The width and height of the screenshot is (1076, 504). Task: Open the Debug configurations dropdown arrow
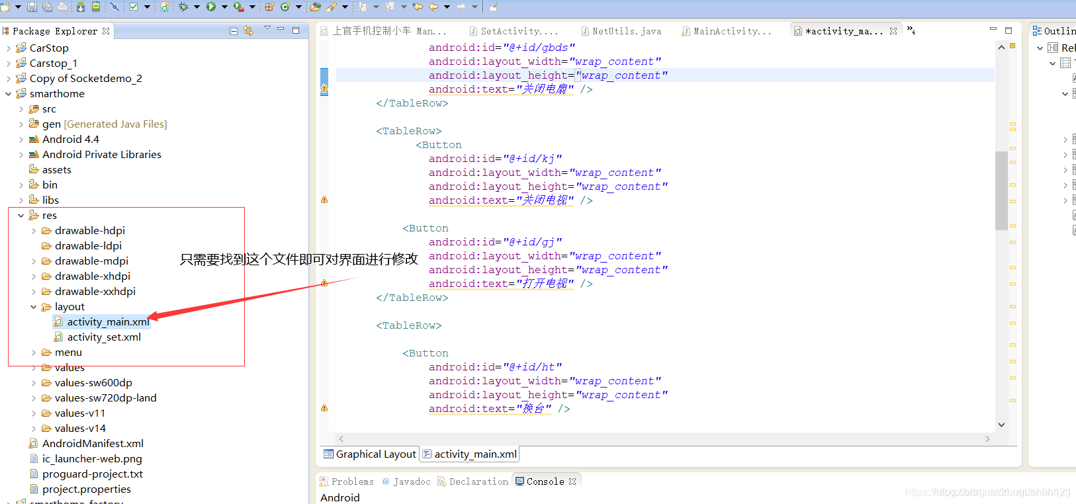pos(197,7)
